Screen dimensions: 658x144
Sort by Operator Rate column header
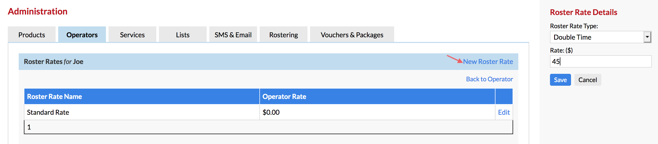pos(284,97)
